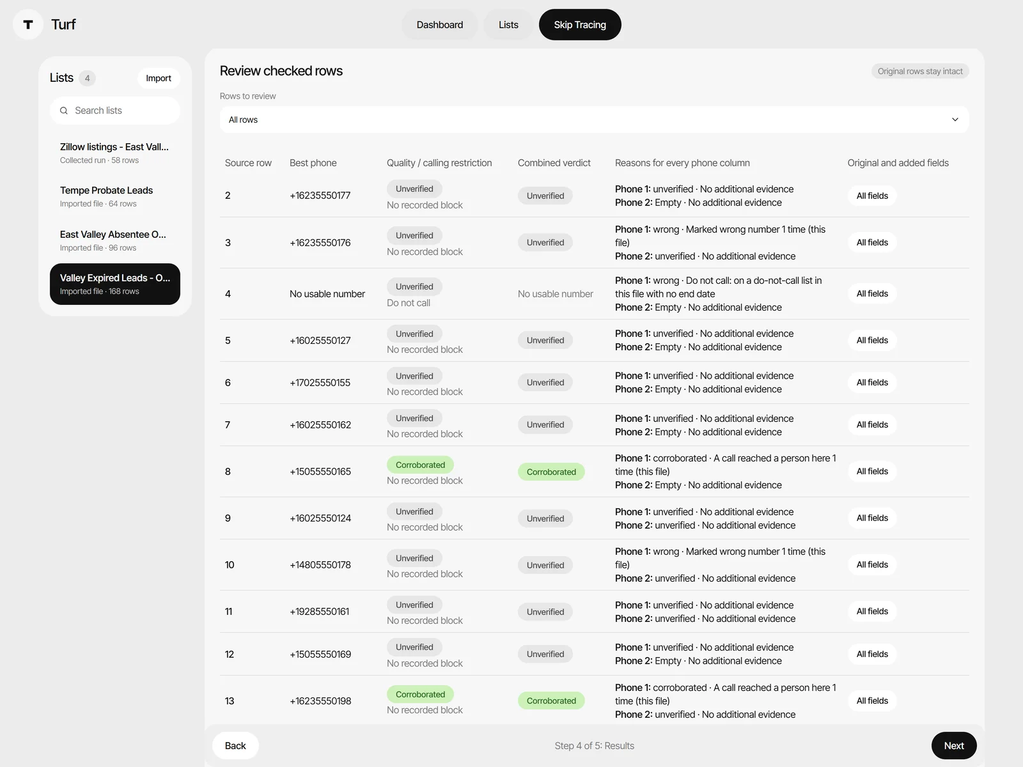This screenshot has width=1023, height=767.
Task: View All fields for source row 6
Action: tap(872, 382)
